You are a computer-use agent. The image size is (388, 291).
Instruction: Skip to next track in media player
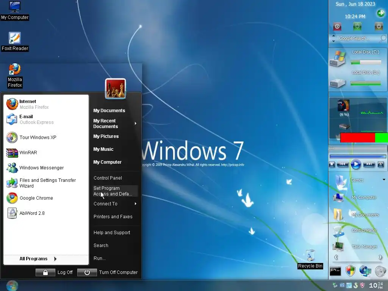[x=369, y=164]
